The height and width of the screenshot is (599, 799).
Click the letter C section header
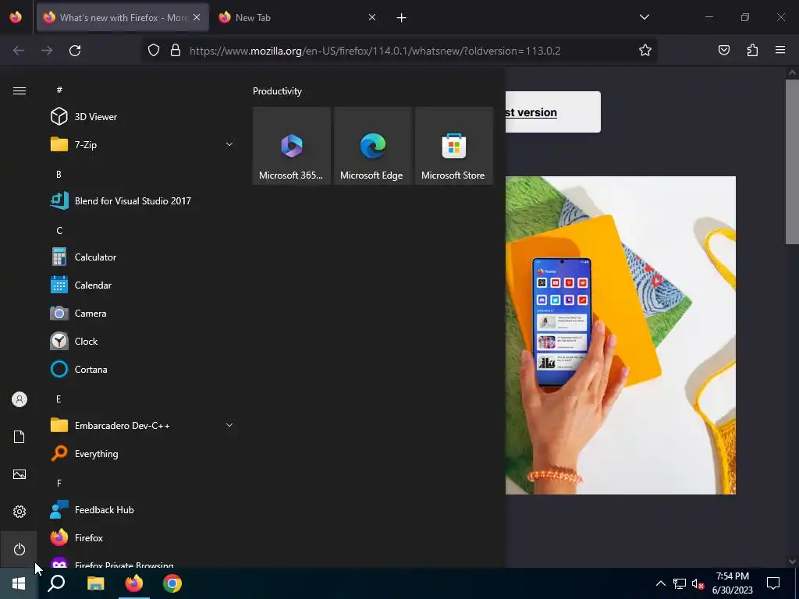click(59, 231)
